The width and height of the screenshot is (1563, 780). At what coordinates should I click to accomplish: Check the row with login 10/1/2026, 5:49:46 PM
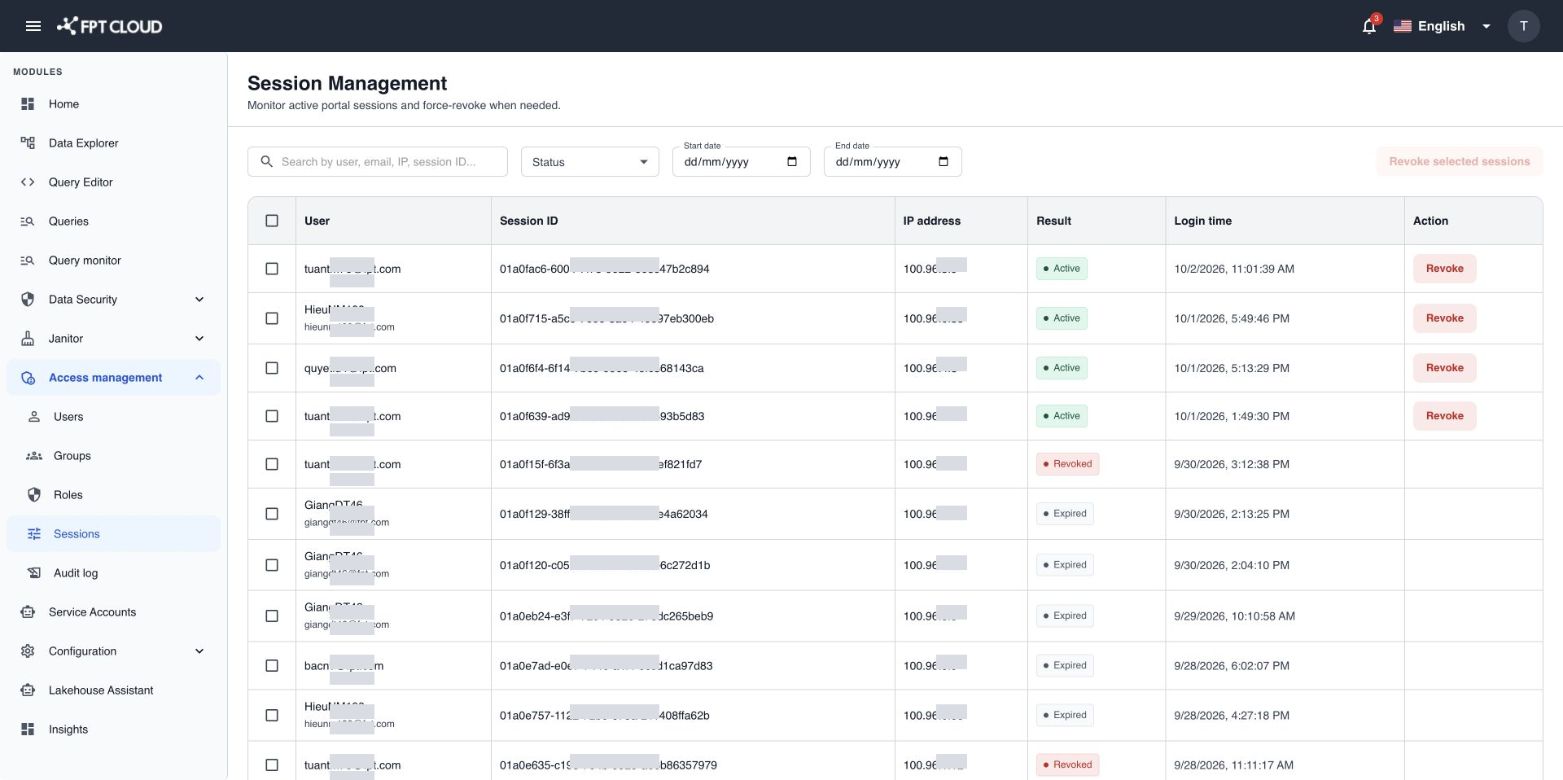(272, 318)
